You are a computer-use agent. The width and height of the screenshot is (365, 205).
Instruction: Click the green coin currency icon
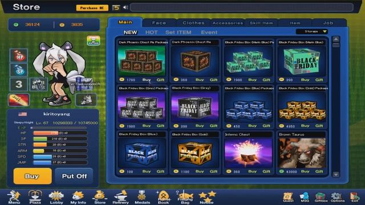pyautogui.click(x=16, y=24)
